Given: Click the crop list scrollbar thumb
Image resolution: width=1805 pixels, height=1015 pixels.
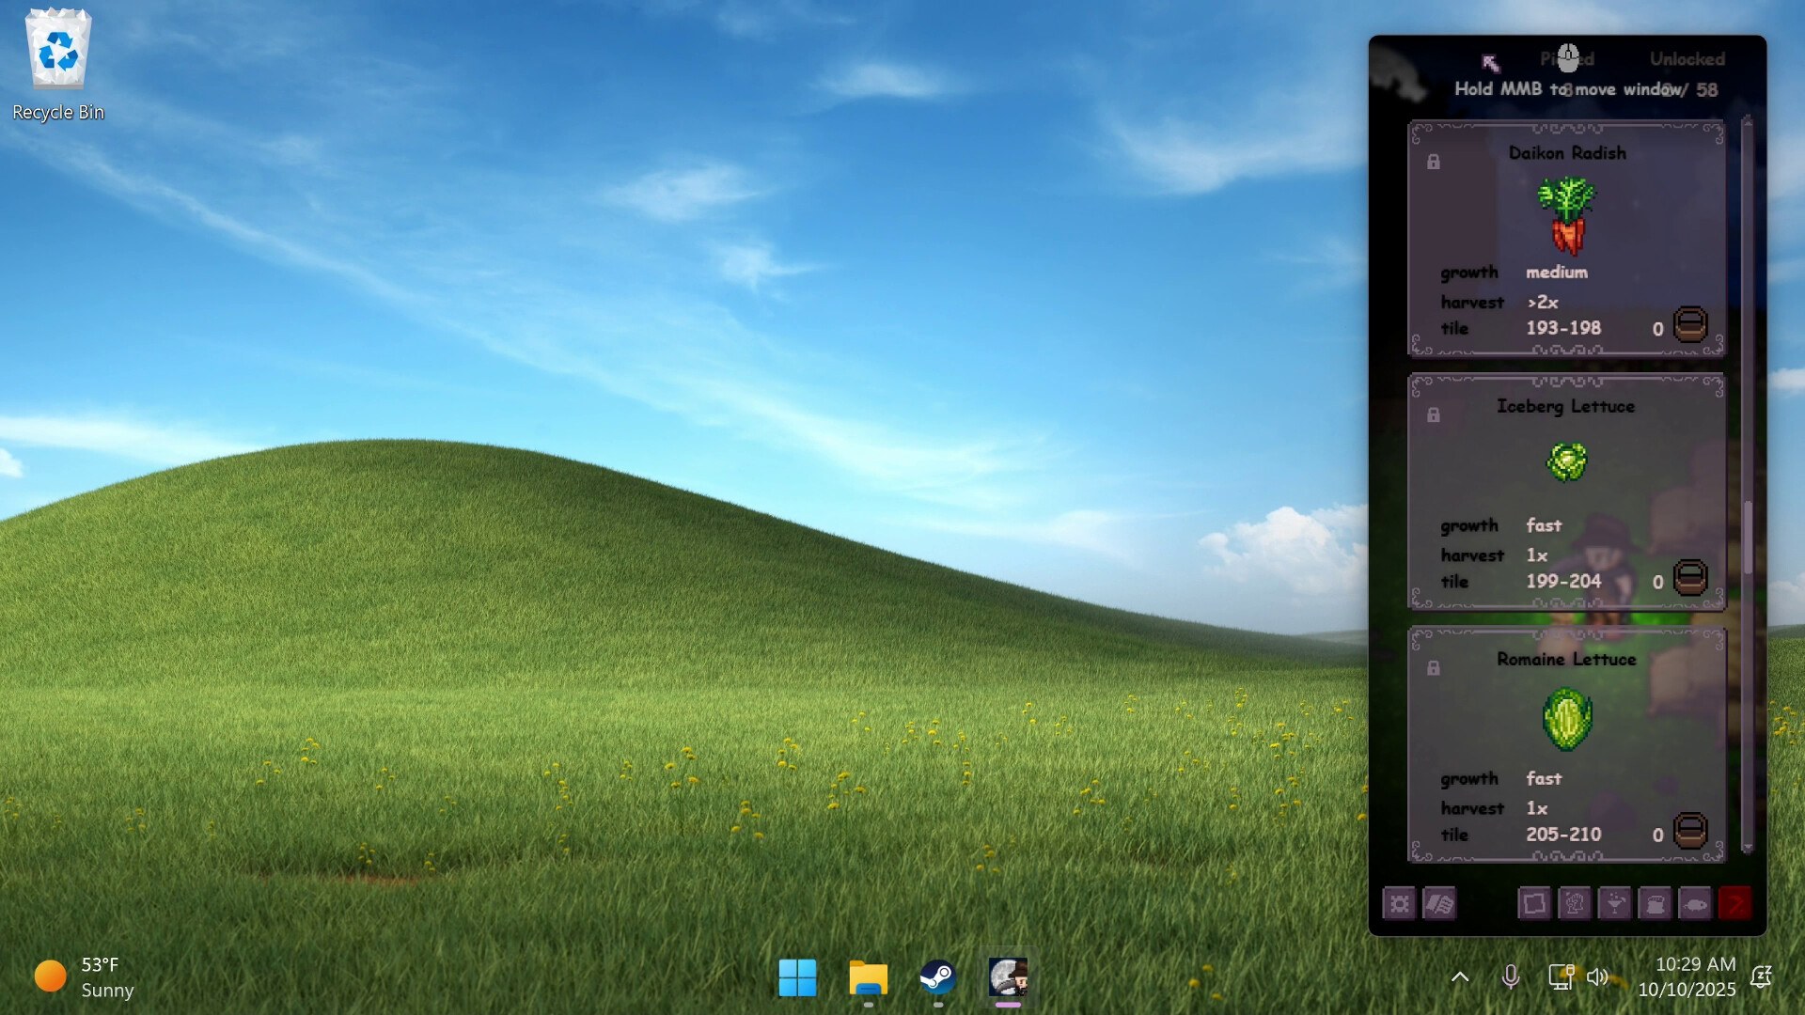Looking at the screenshot, I should point(1748,538).
